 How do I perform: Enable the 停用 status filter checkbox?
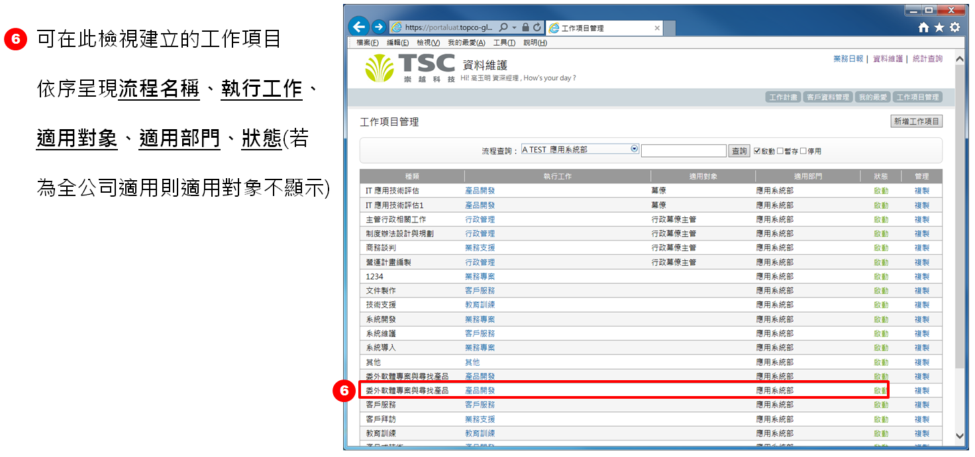click(x=803, y=151)
